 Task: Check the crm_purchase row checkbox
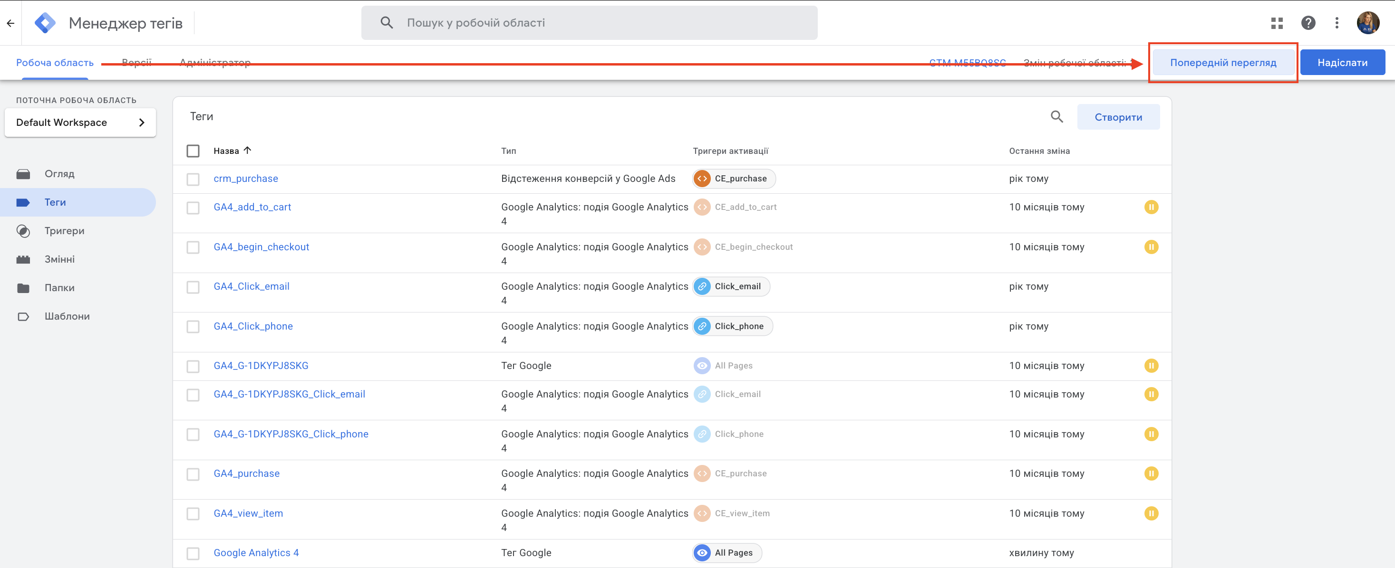[193, 179]
